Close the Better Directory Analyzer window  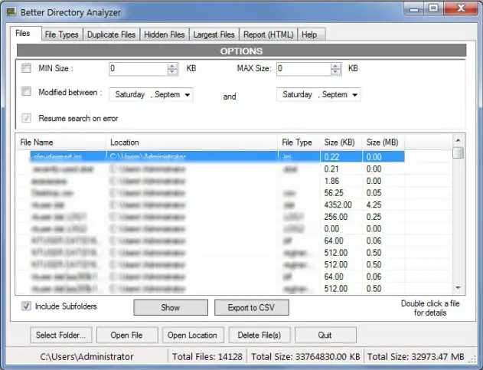[461, 8]
